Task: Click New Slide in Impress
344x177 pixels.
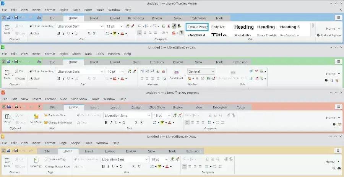Action: (x=36, y=119)
